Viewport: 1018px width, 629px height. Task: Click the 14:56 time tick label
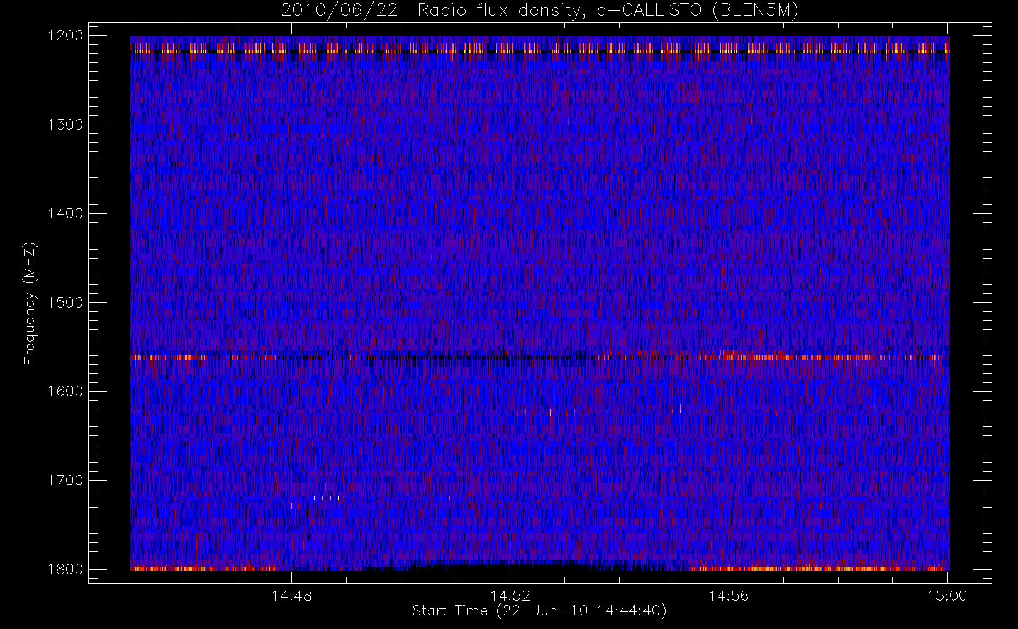[x=729, y=596]
